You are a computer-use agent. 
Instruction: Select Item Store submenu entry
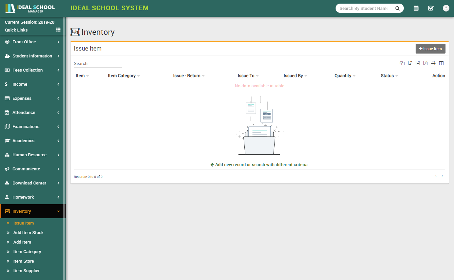click(x=24, y=261)
